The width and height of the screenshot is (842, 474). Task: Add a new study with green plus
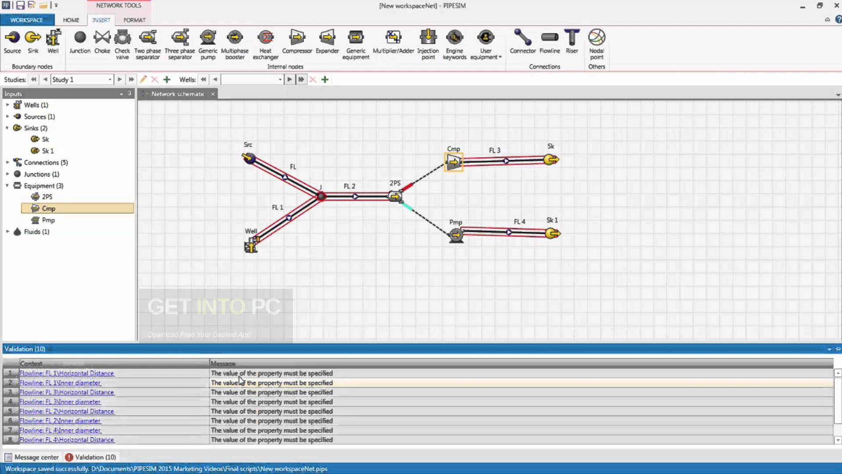[x=167, y=79]
